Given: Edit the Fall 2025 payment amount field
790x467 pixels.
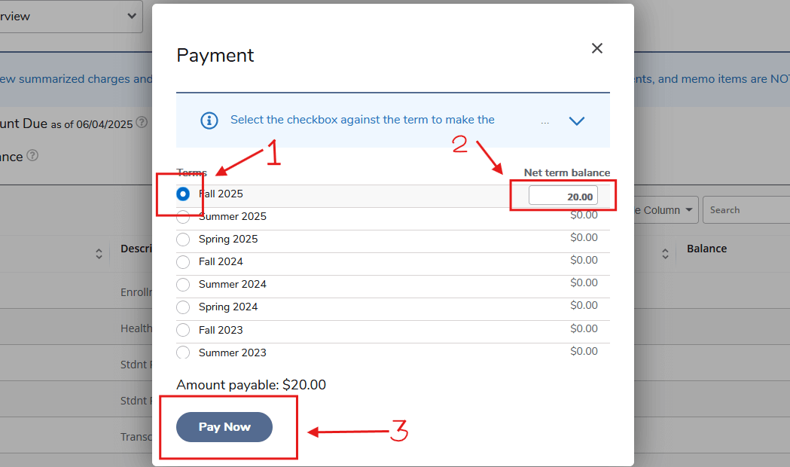Looking at the screenshot, I should pos(563,196).
